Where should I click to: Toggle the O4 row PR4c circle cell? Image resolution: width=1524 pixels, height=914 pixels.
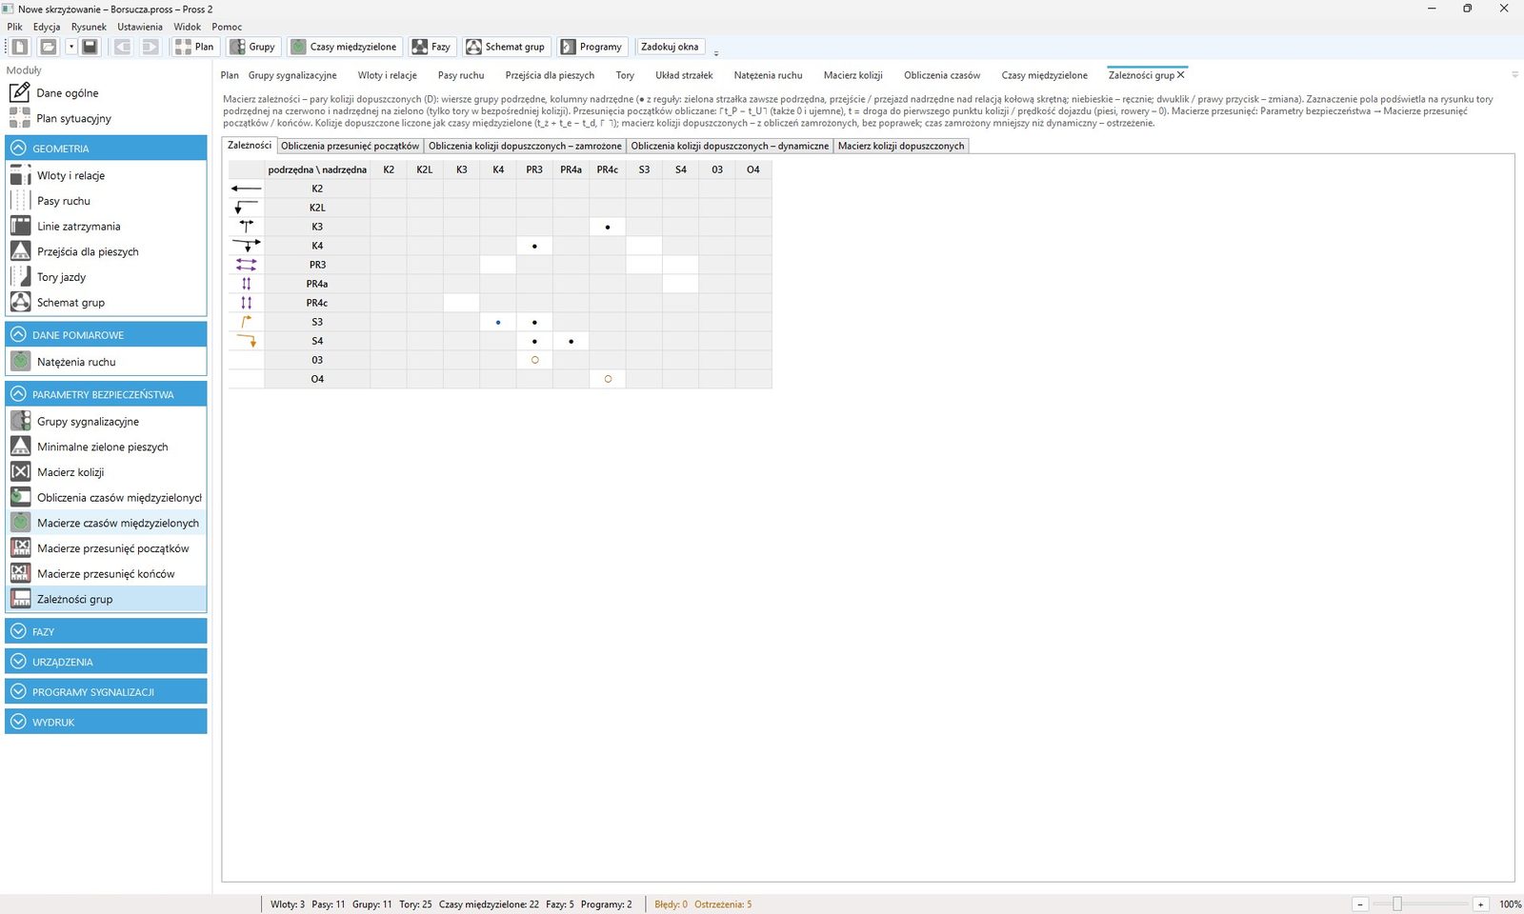608,379
